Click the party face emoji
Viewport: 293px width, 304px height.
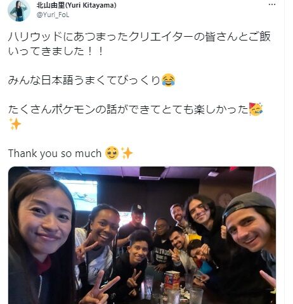click(x=256, y=109)
